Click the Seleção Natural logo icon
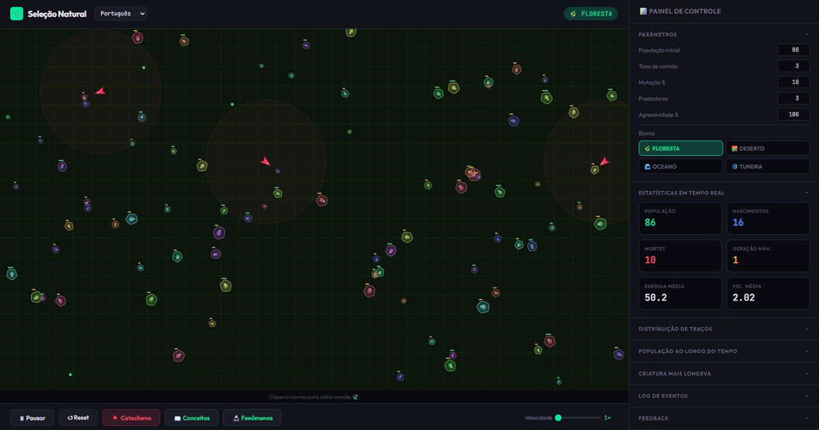This screenshot has width=819, height=430. click(x=16, y=14)
